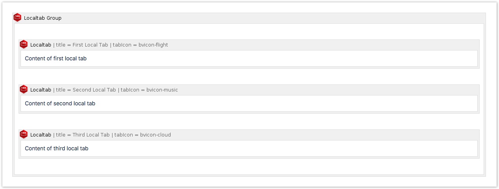Click the first Localtab macro's red icon

point(24,45)
